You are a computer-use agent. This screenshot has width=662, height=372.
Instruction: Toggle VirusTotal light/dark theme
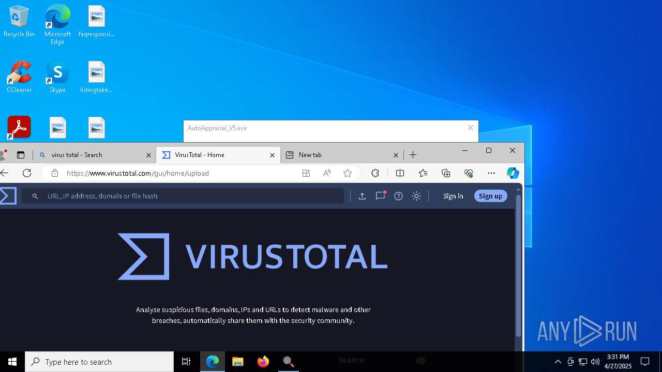pos(416,196)
